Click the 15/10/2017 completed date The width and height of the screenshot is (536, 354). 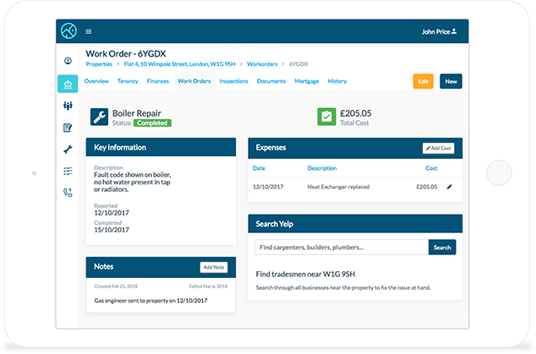click(x=112, y=230)
